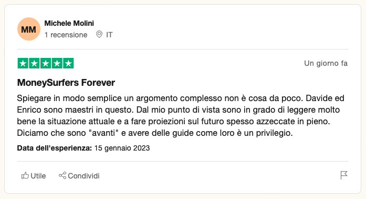Click the second green star
The height and width of the screenshot is (199, 366).
34,63
